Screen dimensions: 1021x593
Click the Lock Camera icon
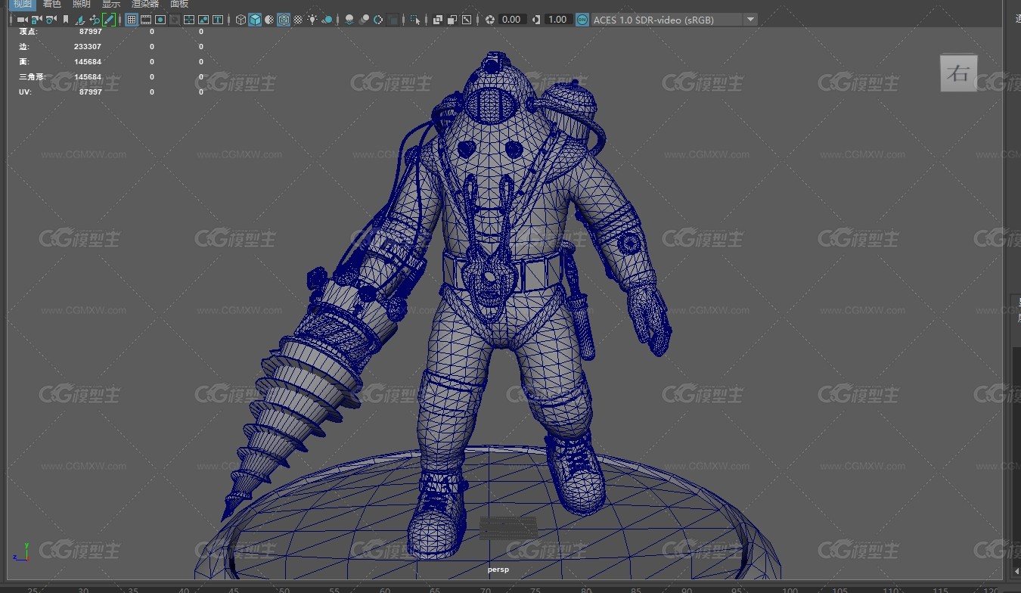point(36,20)
